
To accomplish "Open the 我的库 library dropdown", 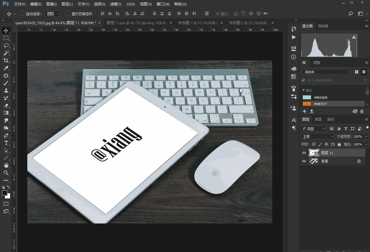I will click(x=326, y=72).
